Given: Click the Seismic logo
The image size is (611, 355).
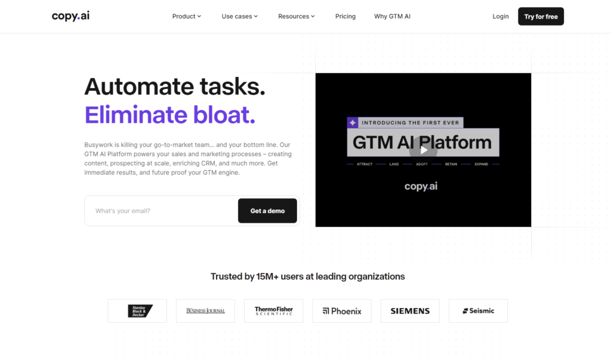Looking at the screenshot, I should click(478, 311).
